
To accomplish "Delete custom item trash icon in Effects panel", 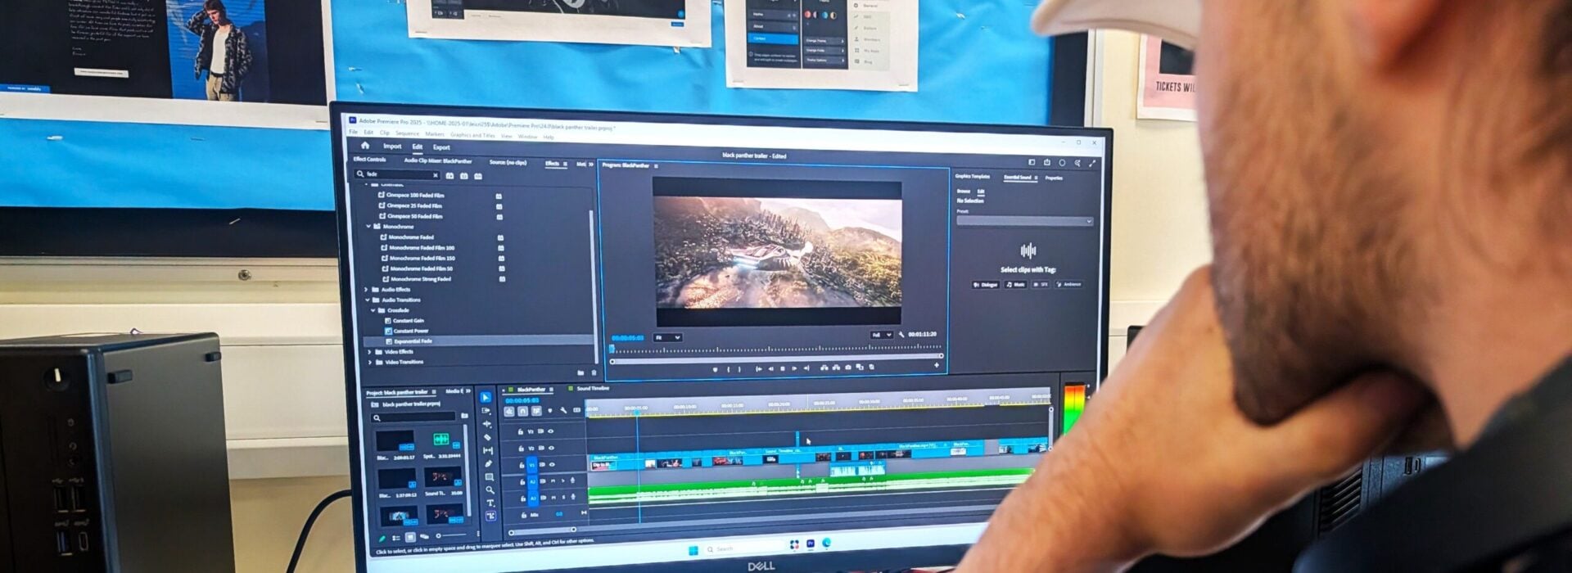I will [594, 372].
